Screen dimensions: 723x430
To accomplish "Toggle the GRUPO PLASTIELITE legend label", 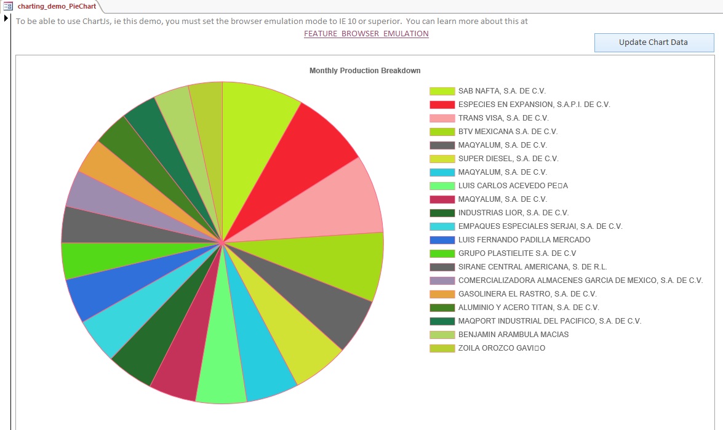I will (517, 253).
